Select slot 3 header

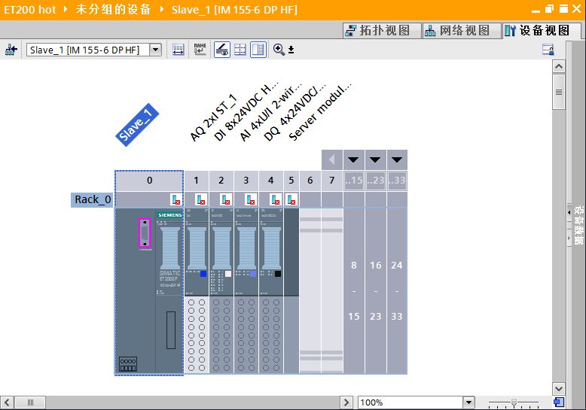pos(246,181)
